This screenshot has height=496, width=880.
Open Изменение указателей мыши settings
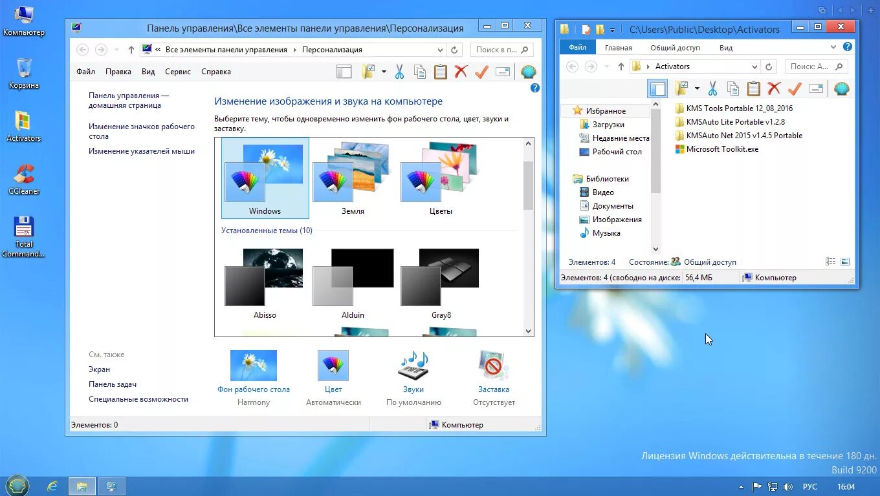pyautogui.click(x=142, y=150)
